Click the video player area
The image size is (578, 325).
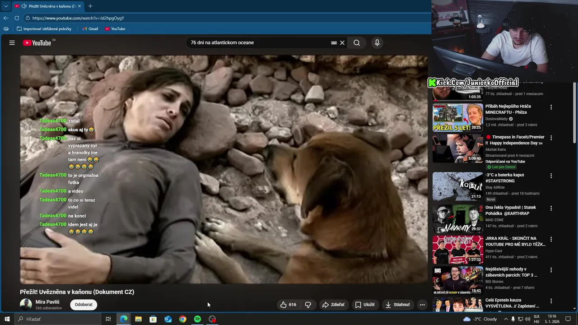click(224, 169)
